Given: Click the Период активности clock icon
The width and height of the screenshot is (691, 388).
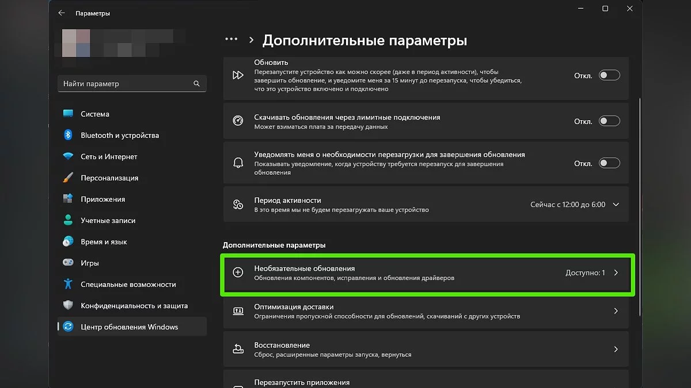Looking at the screenshot, I should point(238,205).
